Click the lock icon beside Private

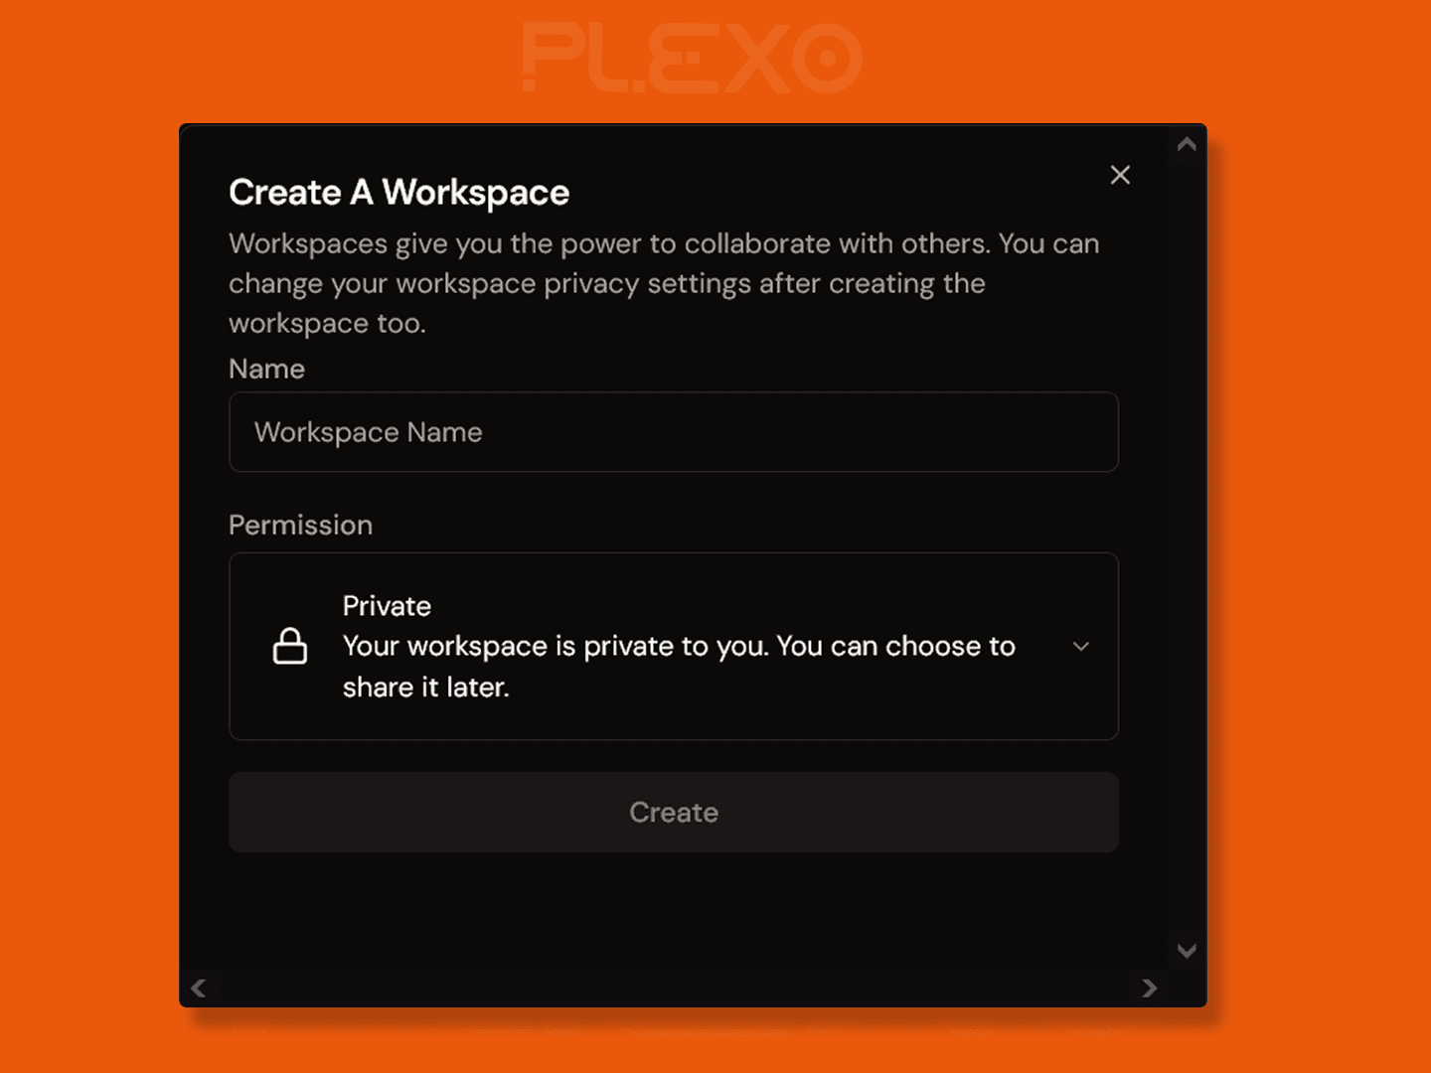290,646
